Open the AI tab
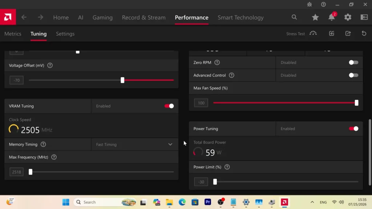This screenshot has height=209, width=372. (x=81, y=17)
